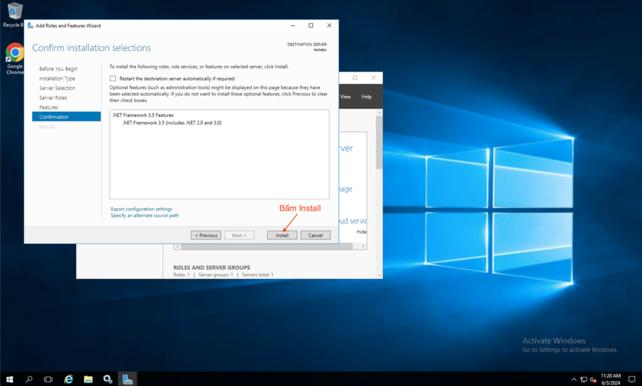Click the taskbar search icon
Screen dimensions: 642x386
point(29,378)
